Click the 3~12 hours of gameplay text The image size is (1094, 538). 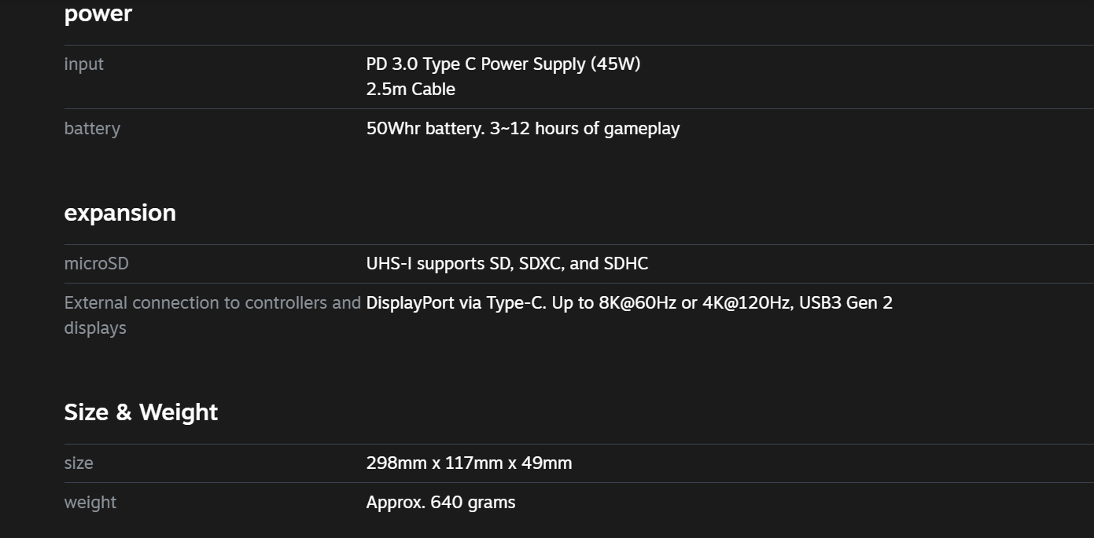(x=584, y=128)
